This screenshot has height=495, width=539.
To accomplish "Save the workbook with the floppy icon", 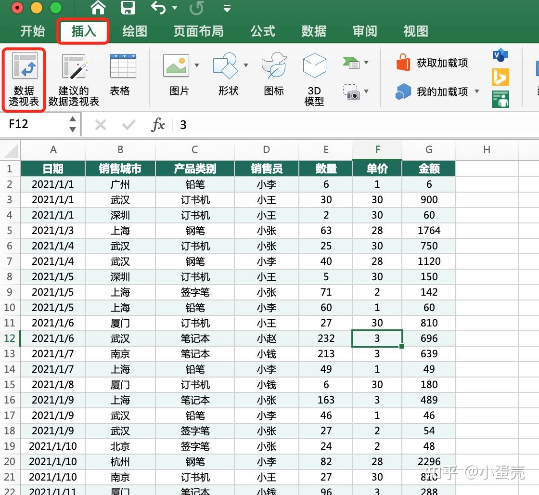I will 128,8.
